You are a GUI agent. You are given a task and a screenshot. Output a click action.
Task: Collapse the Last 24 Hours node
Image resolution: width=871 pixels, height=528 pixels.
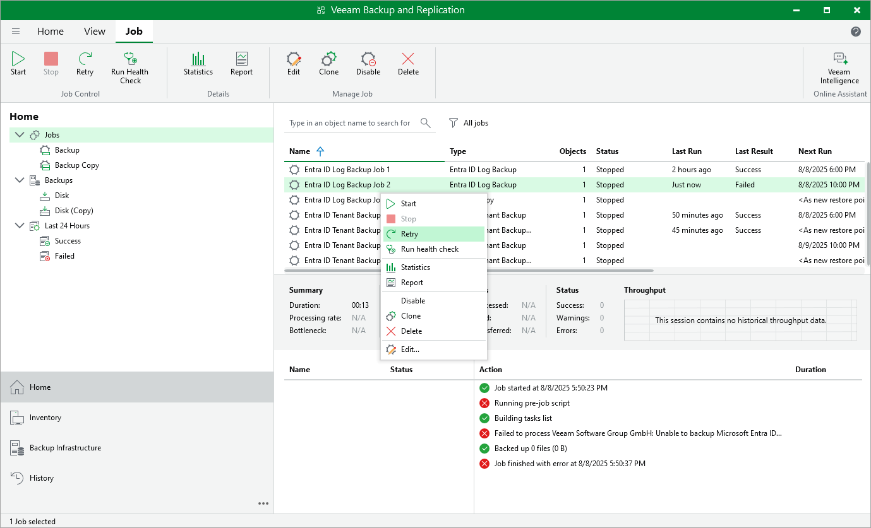[19, 226]
